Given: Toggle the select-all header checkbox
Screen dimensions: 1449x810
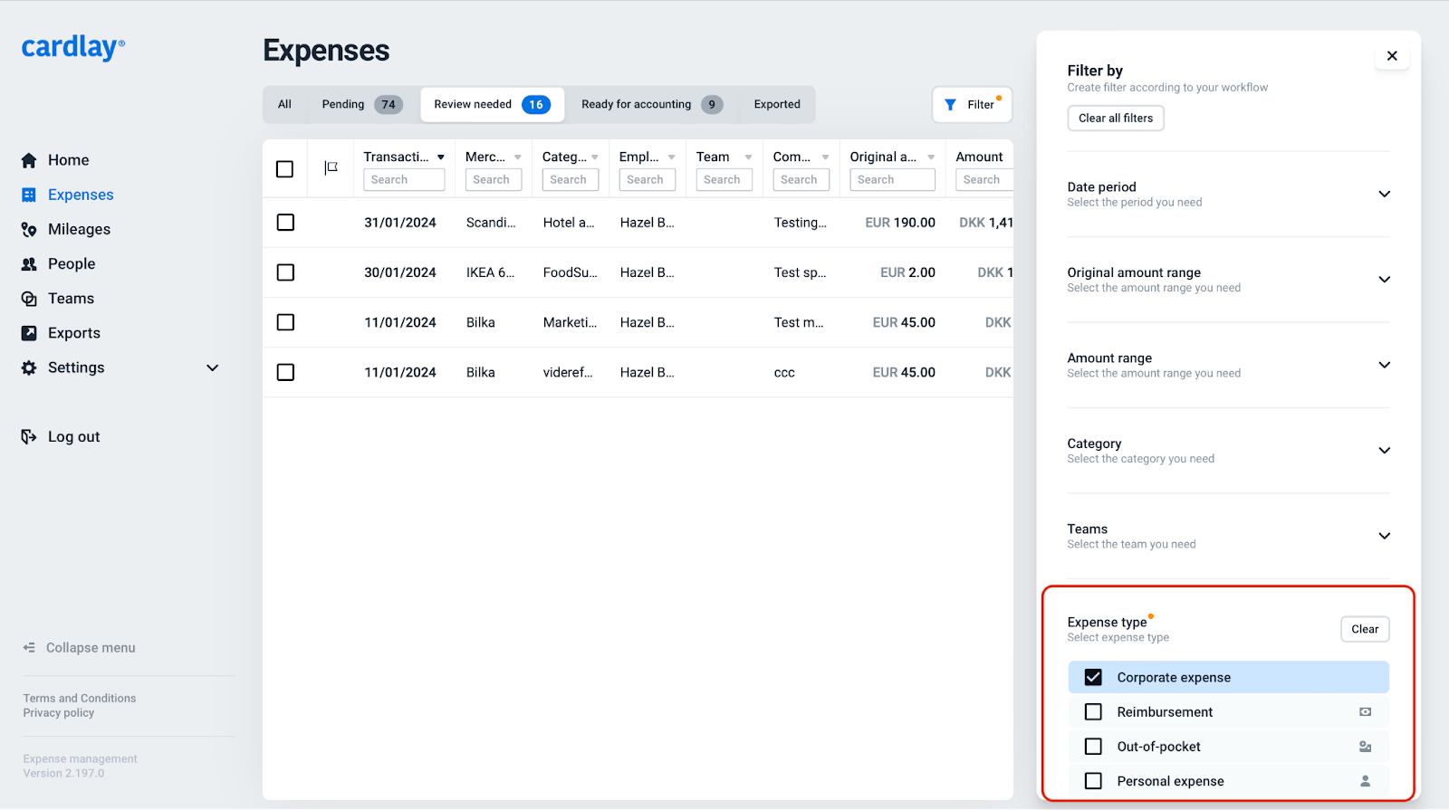Looking at the screenshot, I should click(284, 169).
